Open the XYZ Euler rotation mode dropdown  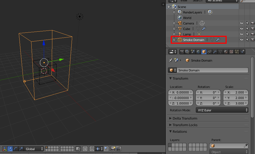222,110
